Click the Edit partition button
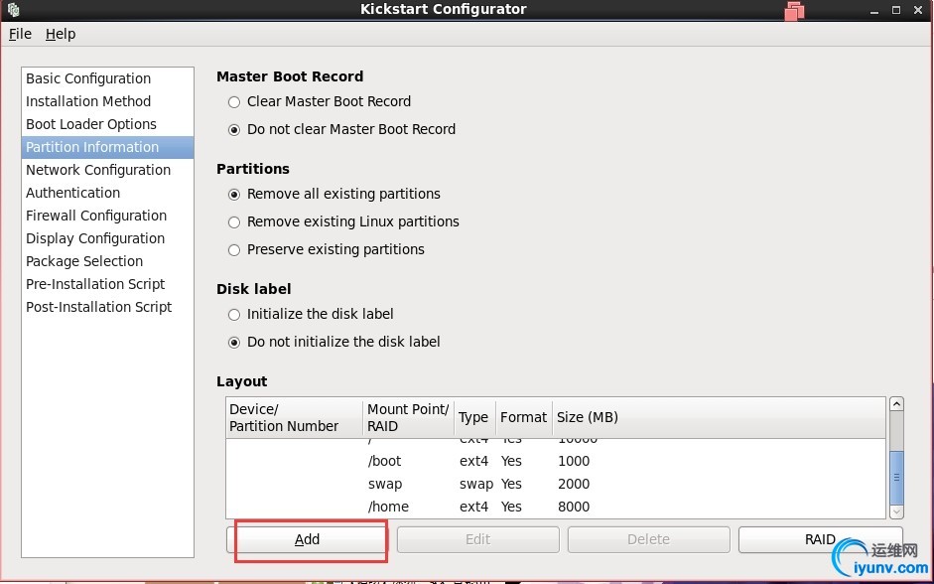The height and width of the screenshot is (584, 934). [x=477, y=539]
